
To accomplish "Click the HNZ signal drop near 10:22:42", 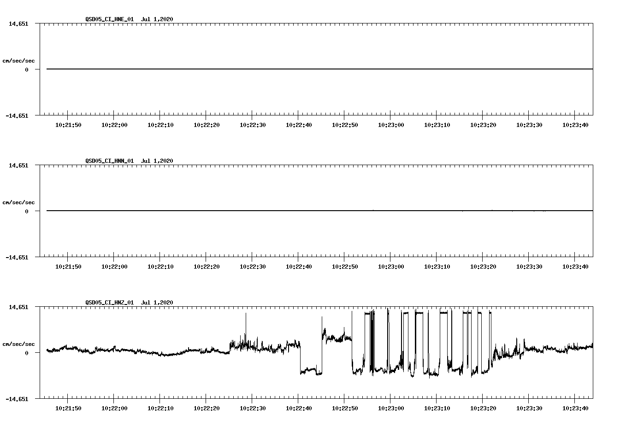I will click(311, 370).
